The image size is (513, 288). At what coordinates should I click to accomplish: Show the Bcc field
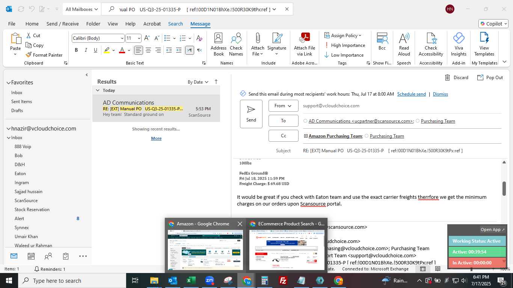click(x=382, y=41)
